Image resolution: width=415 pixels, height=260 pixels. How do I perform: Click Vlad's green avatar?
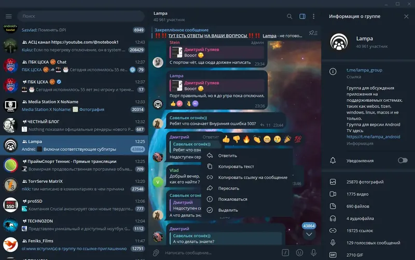pos(158,182)
